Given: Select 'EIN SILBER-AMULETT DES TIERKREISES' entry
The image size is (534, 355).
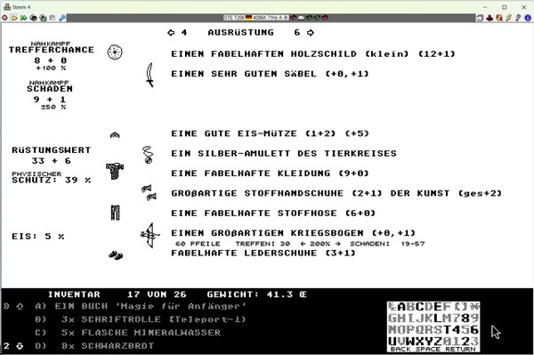Looking at the screenshot, I should 284,153.
